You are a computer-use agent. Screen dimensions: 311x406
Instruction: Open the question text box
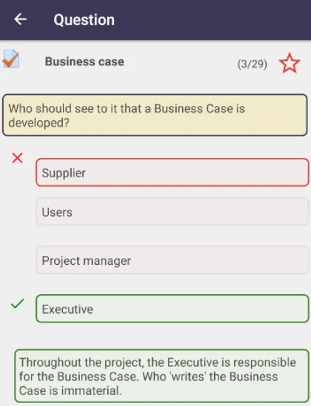point(155,115)
